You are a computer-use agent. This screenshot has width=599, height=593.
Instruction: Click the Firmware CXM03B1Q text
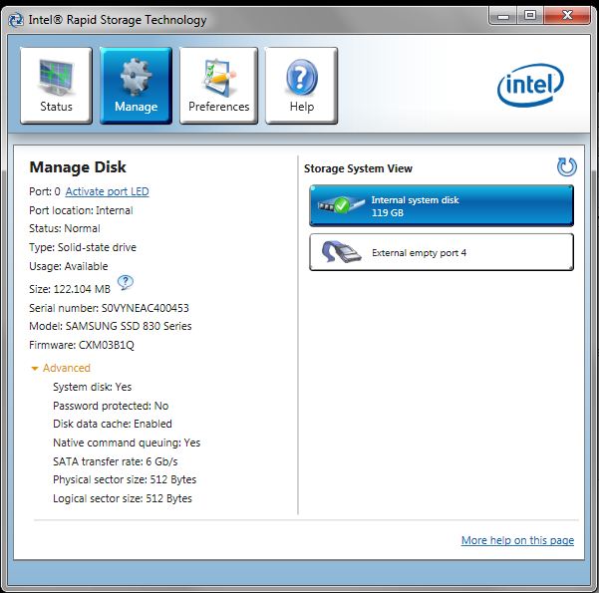click(x=82, y=345)
